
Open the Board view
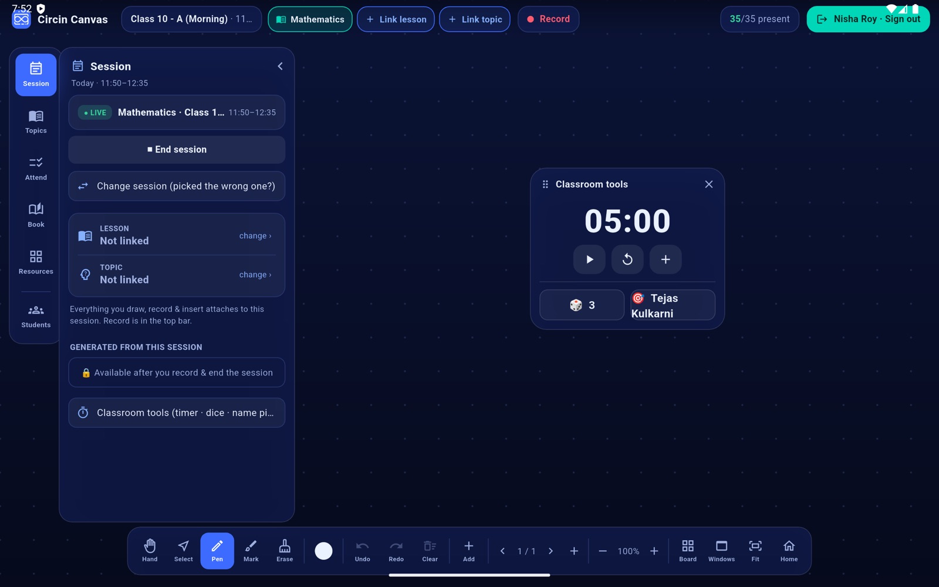point(688,551)
